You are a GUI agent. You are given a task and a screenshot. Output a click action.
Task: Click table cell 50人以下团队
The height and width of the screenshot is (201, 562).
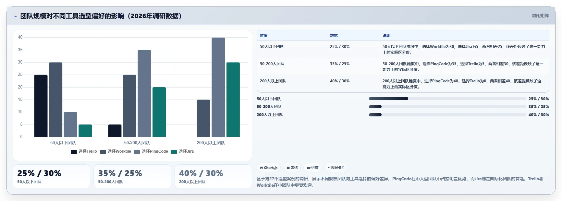[272, 47]
